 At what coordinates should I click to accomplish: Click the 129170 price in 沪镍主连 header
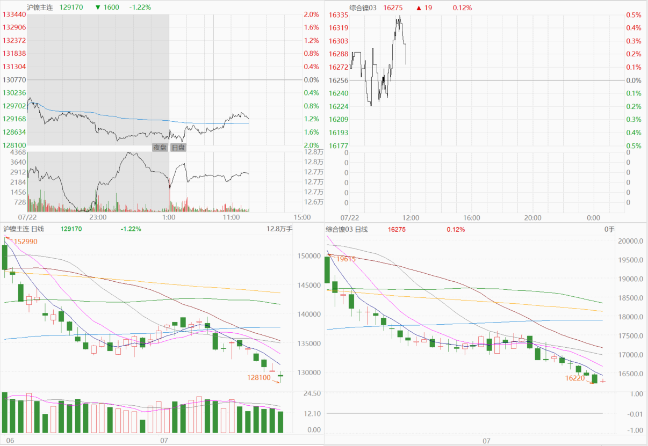pos(71,8)
